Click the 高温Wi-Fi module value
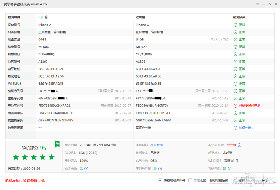This screenshot has width=280, height=190. click(231, 161)
